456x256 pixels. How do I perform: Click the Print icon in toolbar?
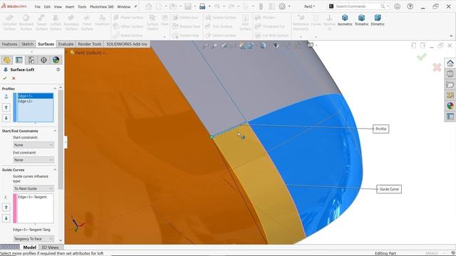[202, 6]
